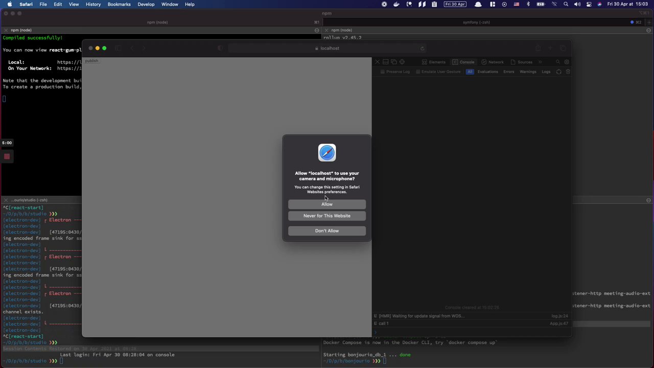Viewport: 654px width, 368px height.
Task: Enable the Preserve Log checkbox
Action: pyautogui.click(x=383, y=72)
